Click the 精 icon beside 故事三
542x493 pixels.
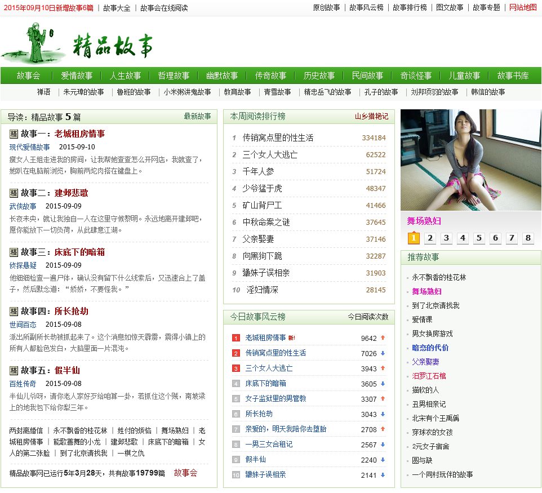click(14, 252)
